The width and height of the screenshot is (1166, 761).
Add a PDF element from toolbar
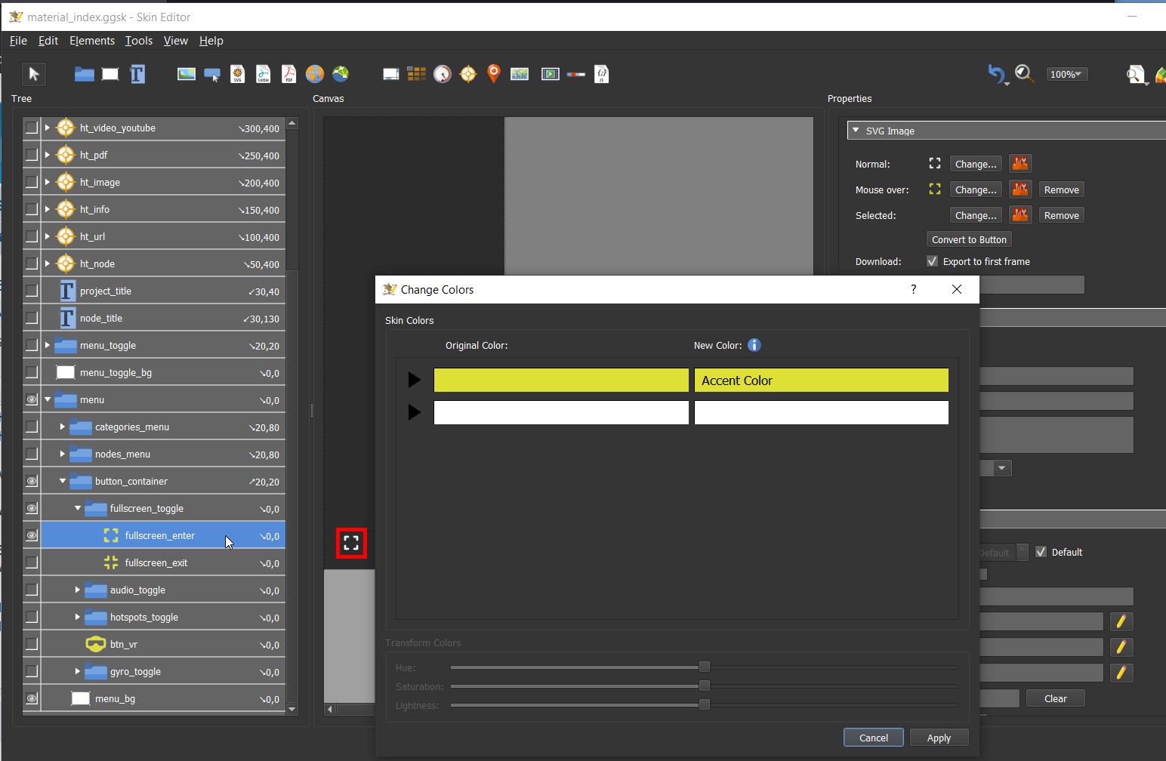(289, 74)
